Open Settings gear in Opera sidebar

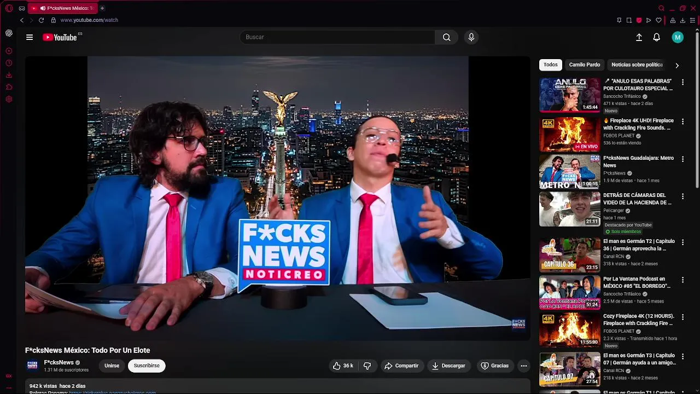coord(9,99)
